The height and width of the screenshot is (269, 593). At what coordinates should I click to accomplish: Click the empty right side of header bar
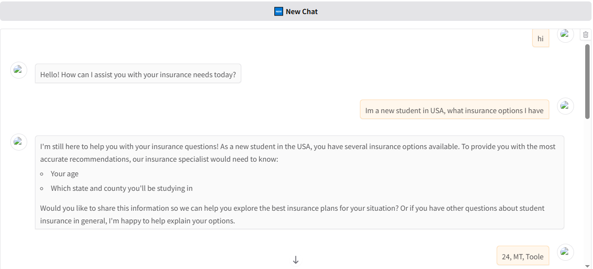[486, 11]
